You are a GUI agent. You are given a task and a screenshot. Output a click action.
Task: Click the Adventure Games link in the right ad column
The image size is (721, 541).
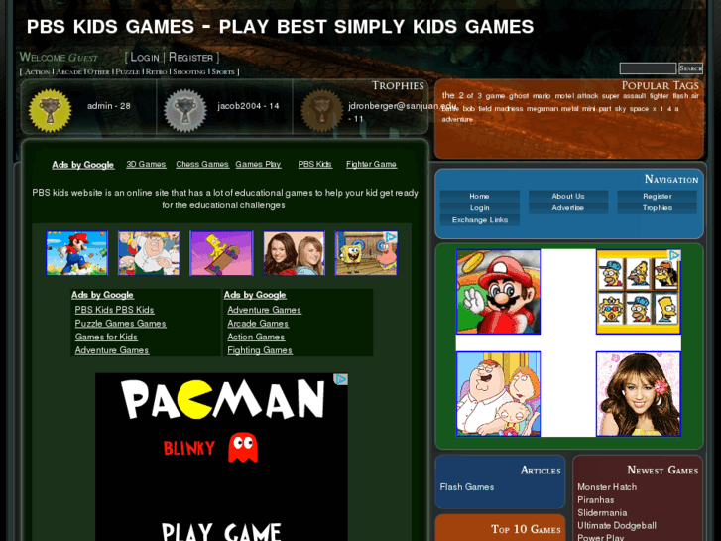[x=265, y=310]
